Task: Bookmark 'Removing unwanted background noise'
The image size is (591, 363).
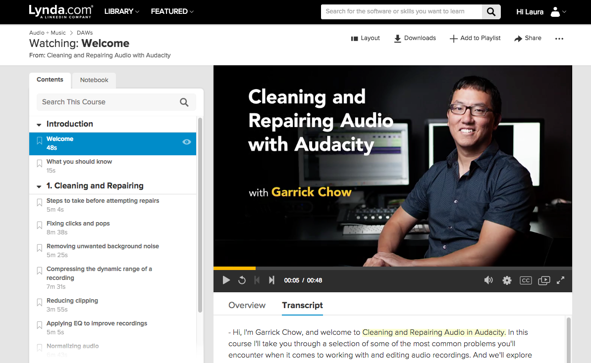Action: click(x=39, y=248)
